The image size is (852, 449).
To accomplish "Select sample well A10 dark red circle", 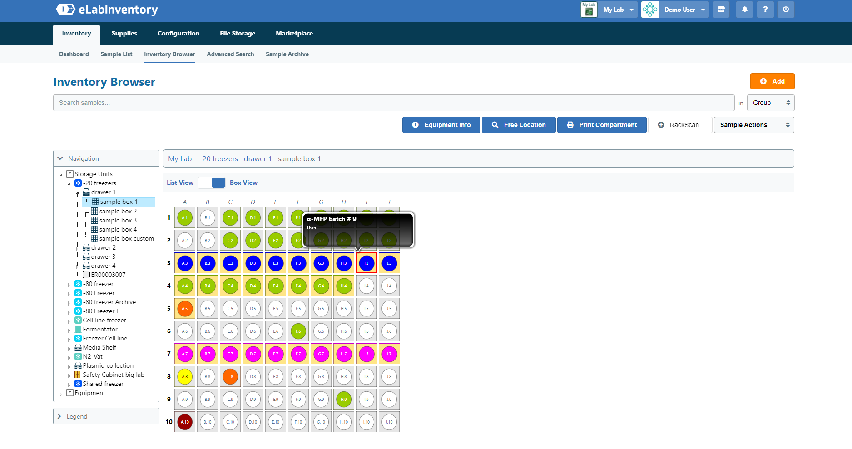I will tap(185, 422).
